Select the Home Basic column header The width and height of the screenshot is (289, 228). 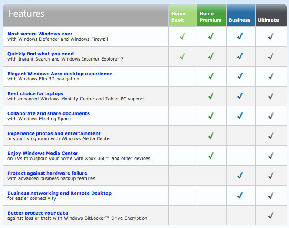182,16
